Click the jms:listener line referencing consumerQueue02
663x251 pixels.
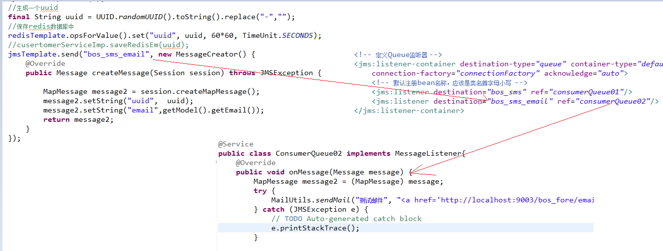tap(515, 101)
